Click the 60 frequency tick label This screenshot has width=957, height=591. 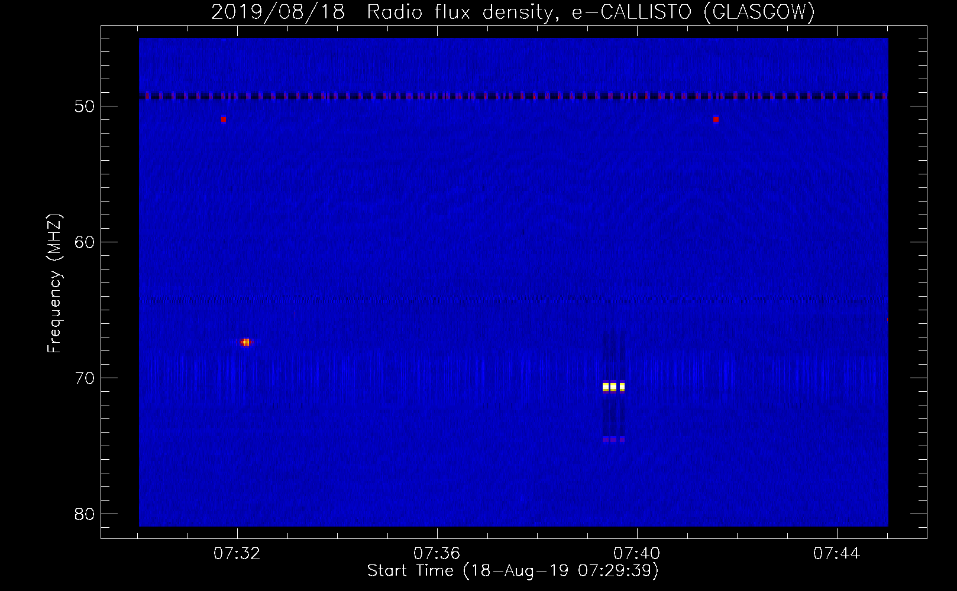click(85, 242)
